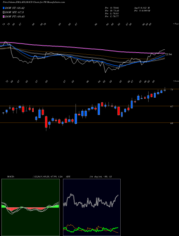Click the 'Pre C: 70.77' value
This screenshot has width=179, height=236.
pos(112,16)
